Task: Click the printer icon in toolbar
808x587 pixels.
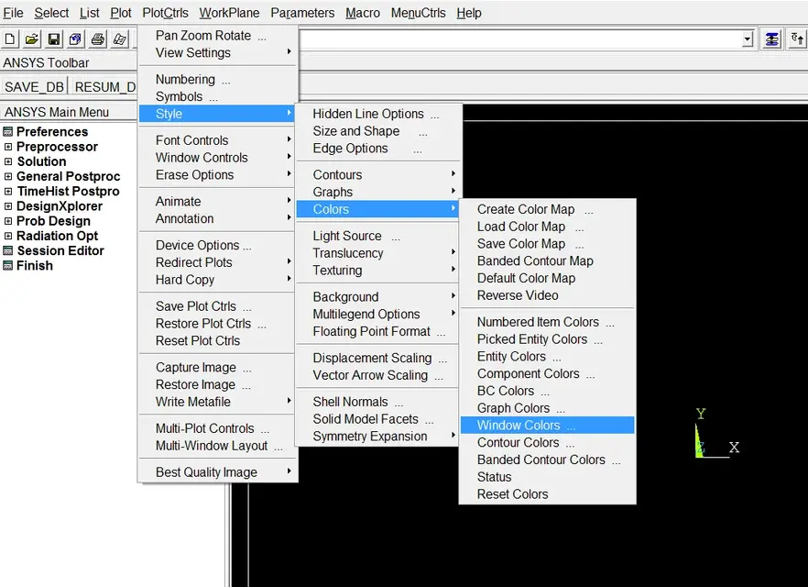Action: (x=98, y=39)
